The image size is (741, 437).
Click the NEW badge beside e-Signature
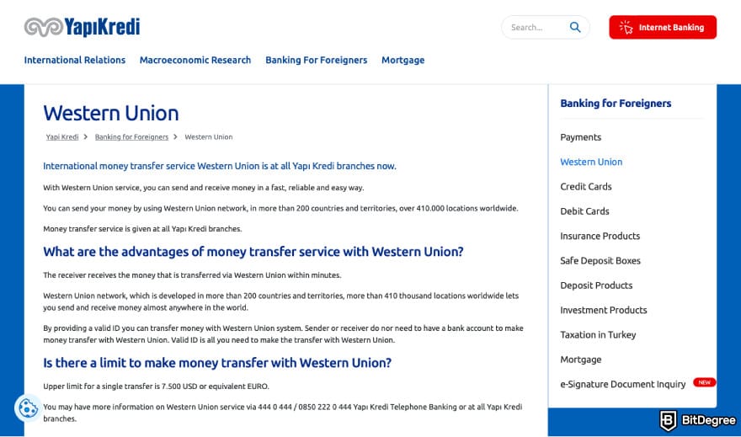[704, 382]
